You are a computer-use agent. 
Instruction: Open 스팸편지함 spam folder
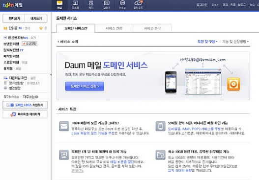[11, 63]
